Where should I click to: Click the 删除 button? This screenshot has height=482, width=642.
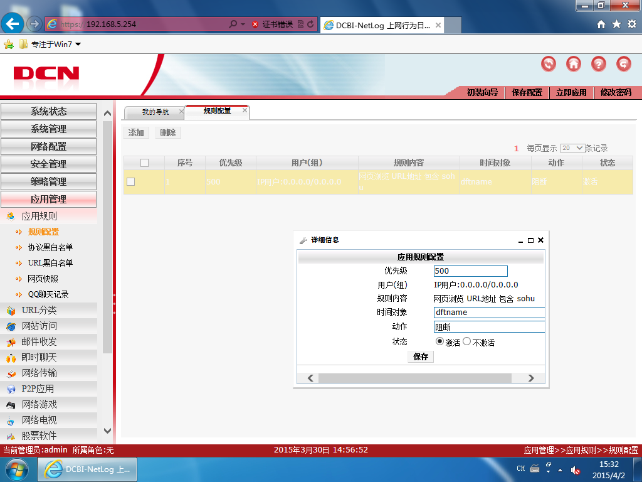168,133
